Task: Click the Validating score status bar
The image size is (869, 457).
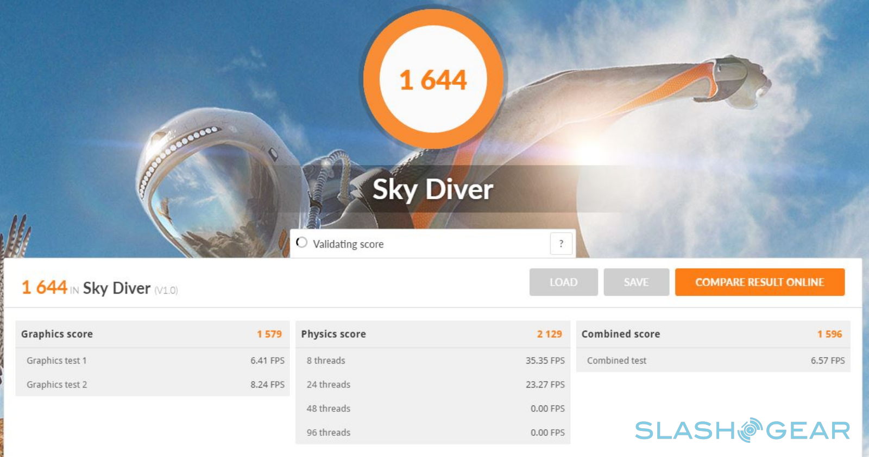Action: pyautogui.click(x=433, y=244)
